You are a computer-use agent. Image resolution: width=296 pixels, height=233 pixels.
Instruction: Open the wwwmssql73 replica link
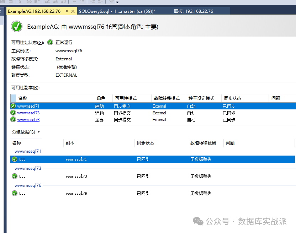(x=28, y=113)
